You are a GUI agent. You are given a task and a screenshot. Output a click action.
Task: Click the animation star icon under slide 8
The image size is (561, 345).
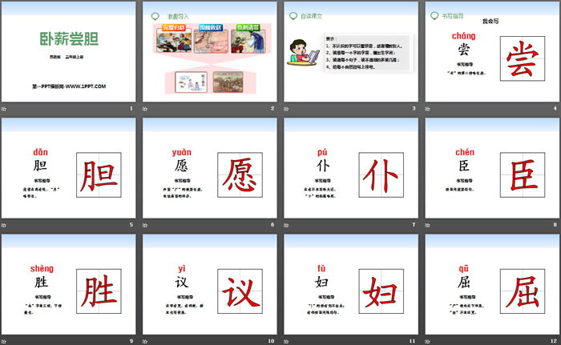[x=427, y=225]
